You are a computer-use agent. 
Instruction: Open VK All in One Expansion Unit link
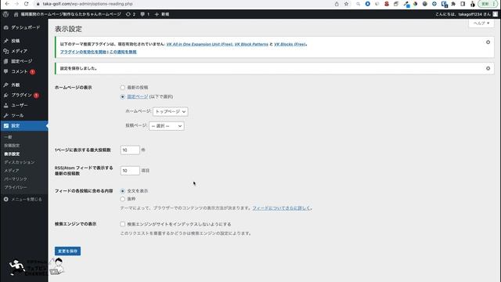tap(199, 44)
